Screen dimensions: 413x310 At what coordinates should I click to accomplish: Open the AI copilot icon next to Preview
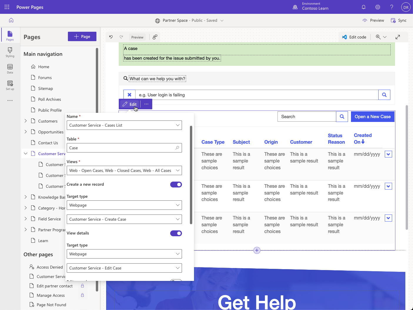(x=155, y=37)
